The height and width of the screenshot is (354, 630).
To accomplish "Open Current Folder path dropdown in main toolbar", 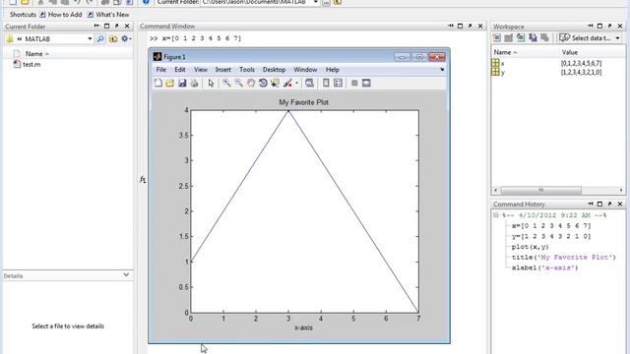I will [315, 2].
